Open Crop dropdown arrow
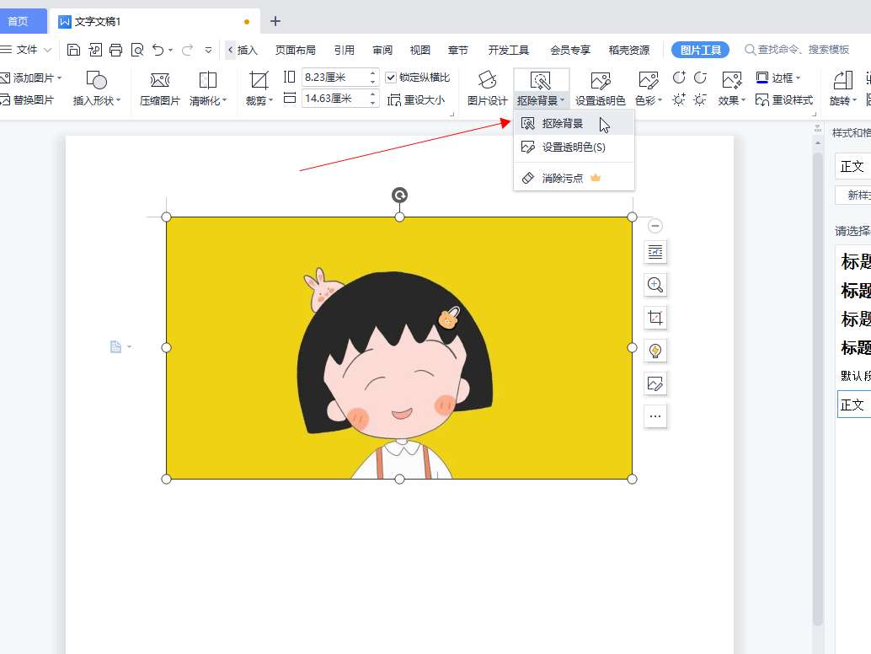The width and height of the screenshot is (871, 654). pyautogui.click(x=270, y=100)
